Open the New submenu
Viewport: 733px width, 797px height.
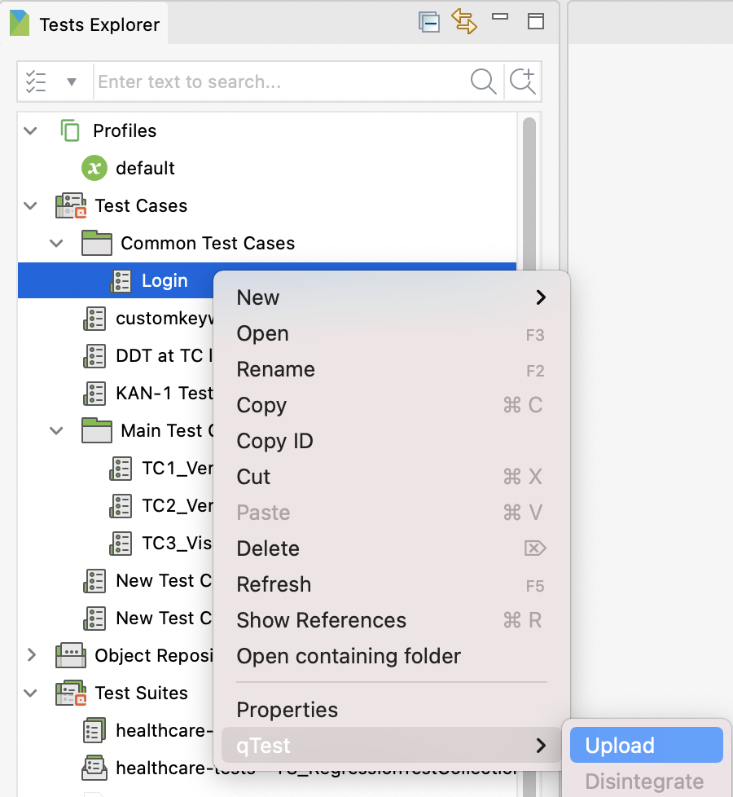(257, 297)
